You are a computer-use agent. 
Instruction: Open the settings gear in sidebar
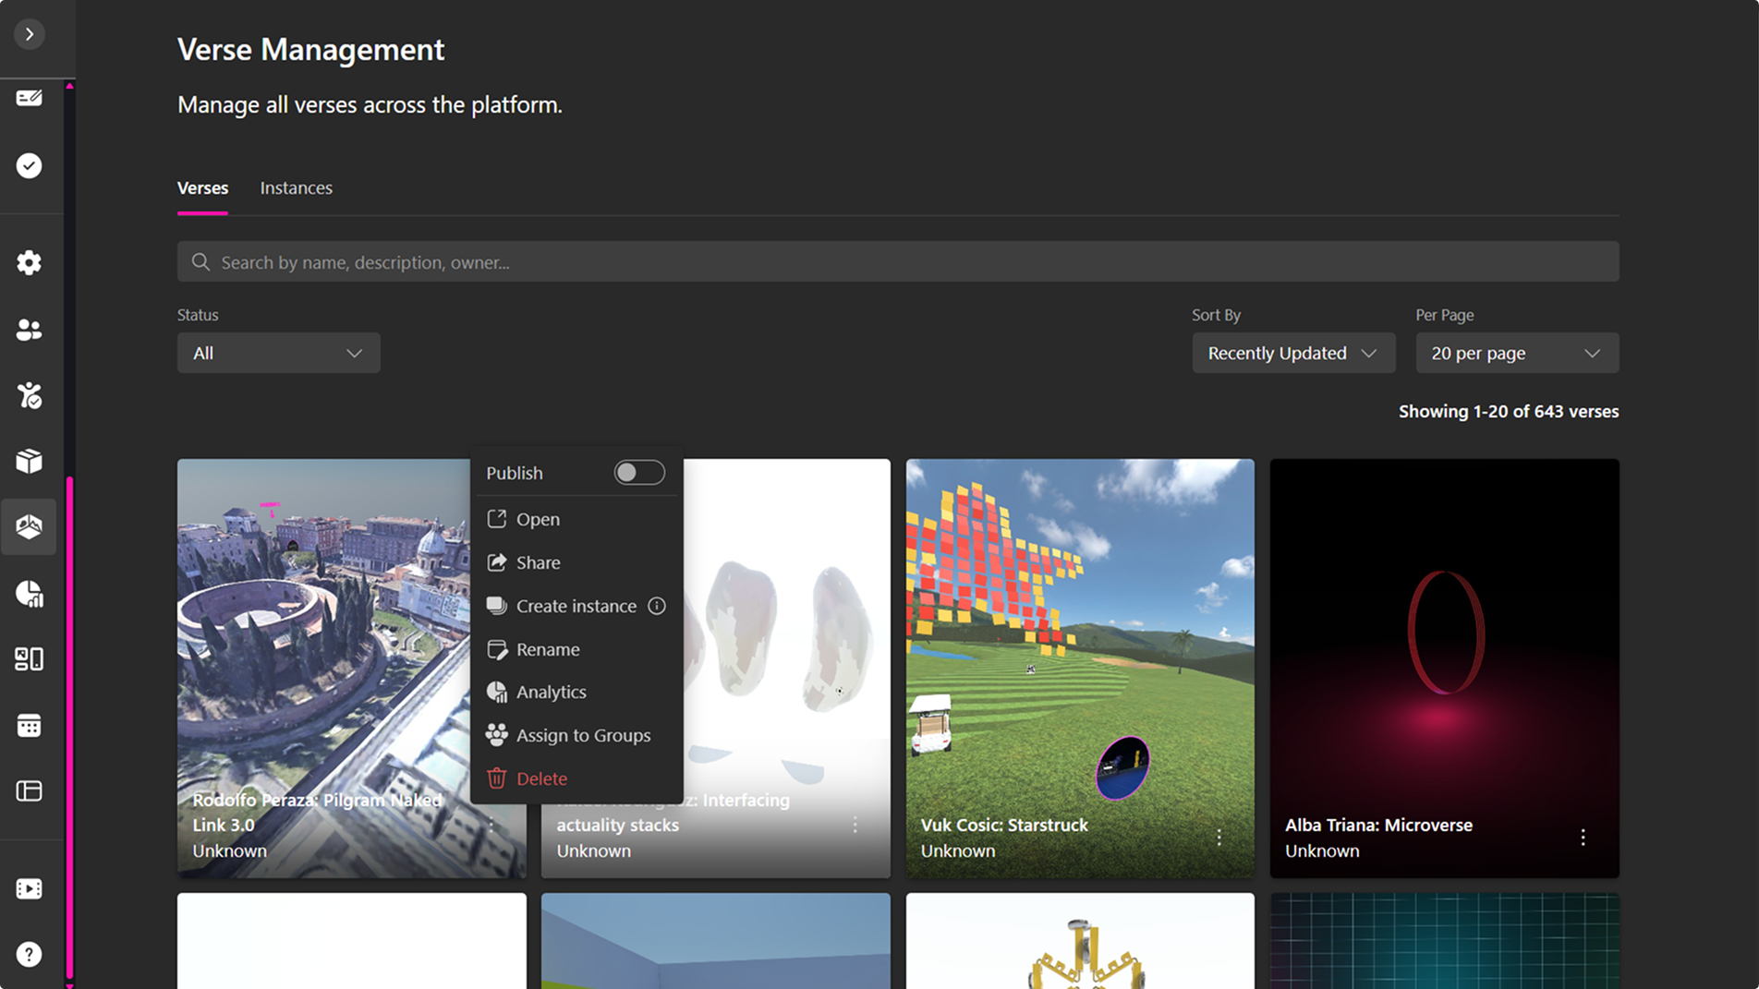pos(30,263)
